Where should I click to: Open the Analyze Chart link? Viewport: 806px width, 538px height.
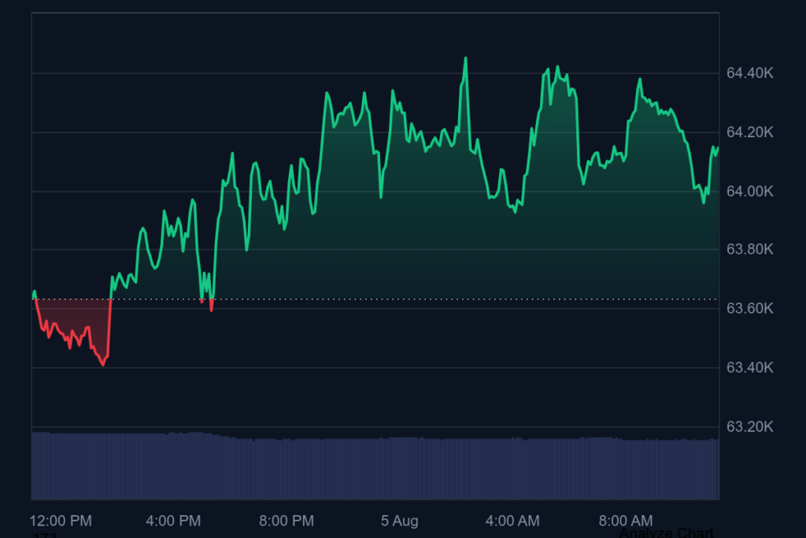666,532
